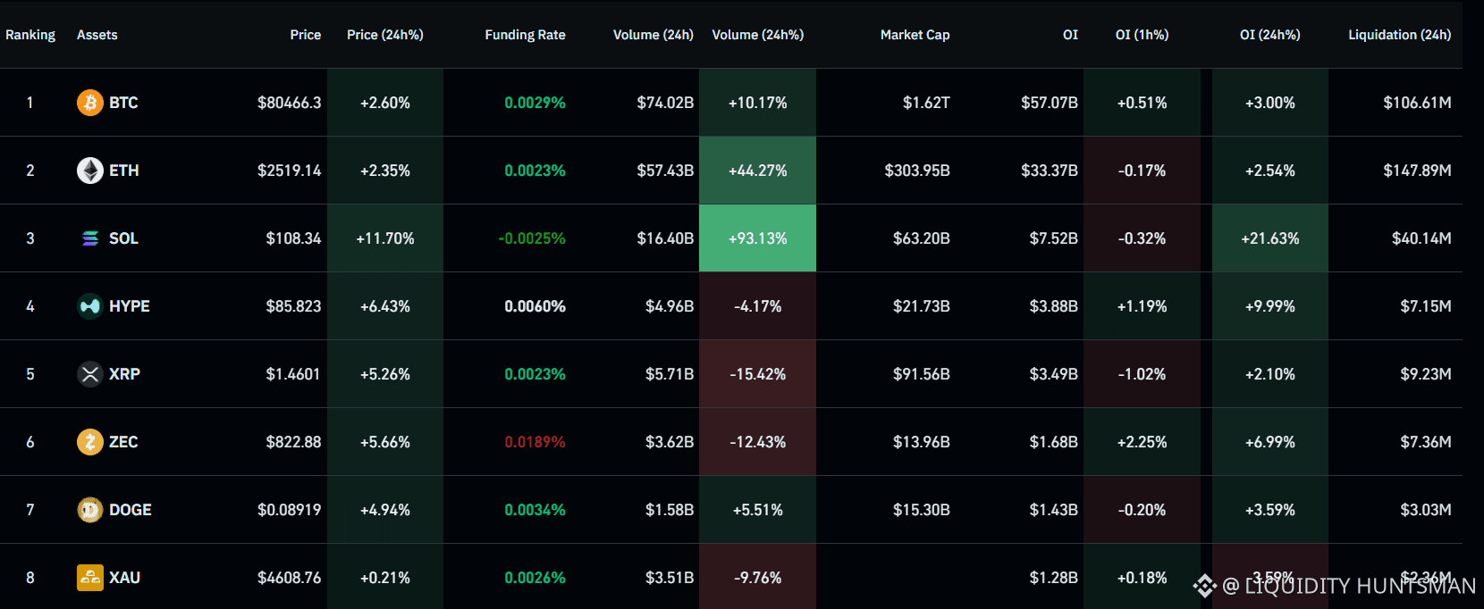Click SOL price change +11.70%
The image size is (1484, 609).
click(385, 238)
